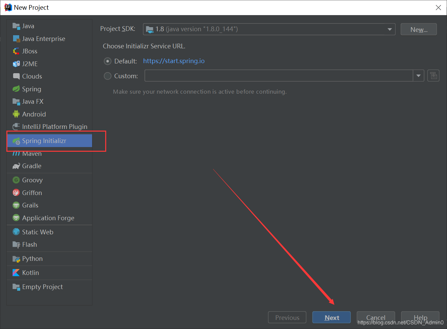Image resolution: width=447 pixels, height=329 pixels.
Task: Click the IntelliJ logo in title bar
Action: (x=8, y=7)
